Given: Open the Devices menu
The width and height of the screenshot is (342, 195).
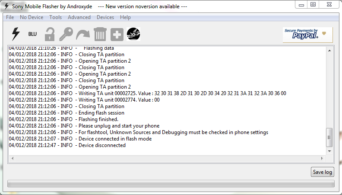Looking at the screenshot, I should 105,17.
